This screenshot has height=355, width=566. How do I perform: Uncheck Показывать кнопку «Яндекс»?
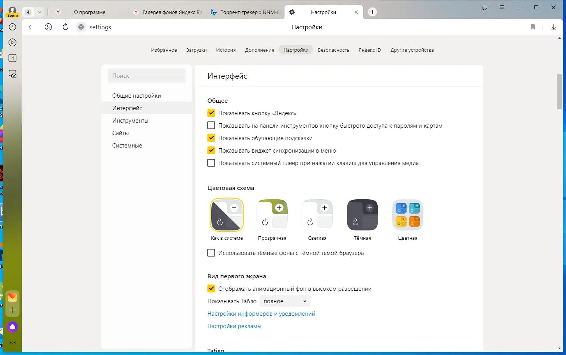click(x=211, y=113)
